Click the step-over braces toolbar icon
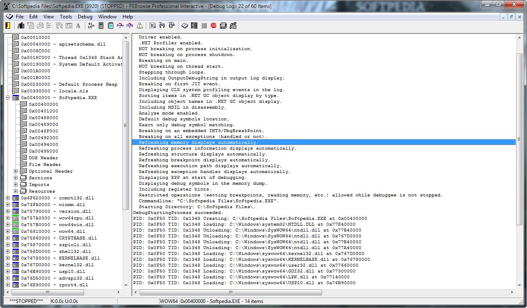527x308 pixels. [162, 25]
